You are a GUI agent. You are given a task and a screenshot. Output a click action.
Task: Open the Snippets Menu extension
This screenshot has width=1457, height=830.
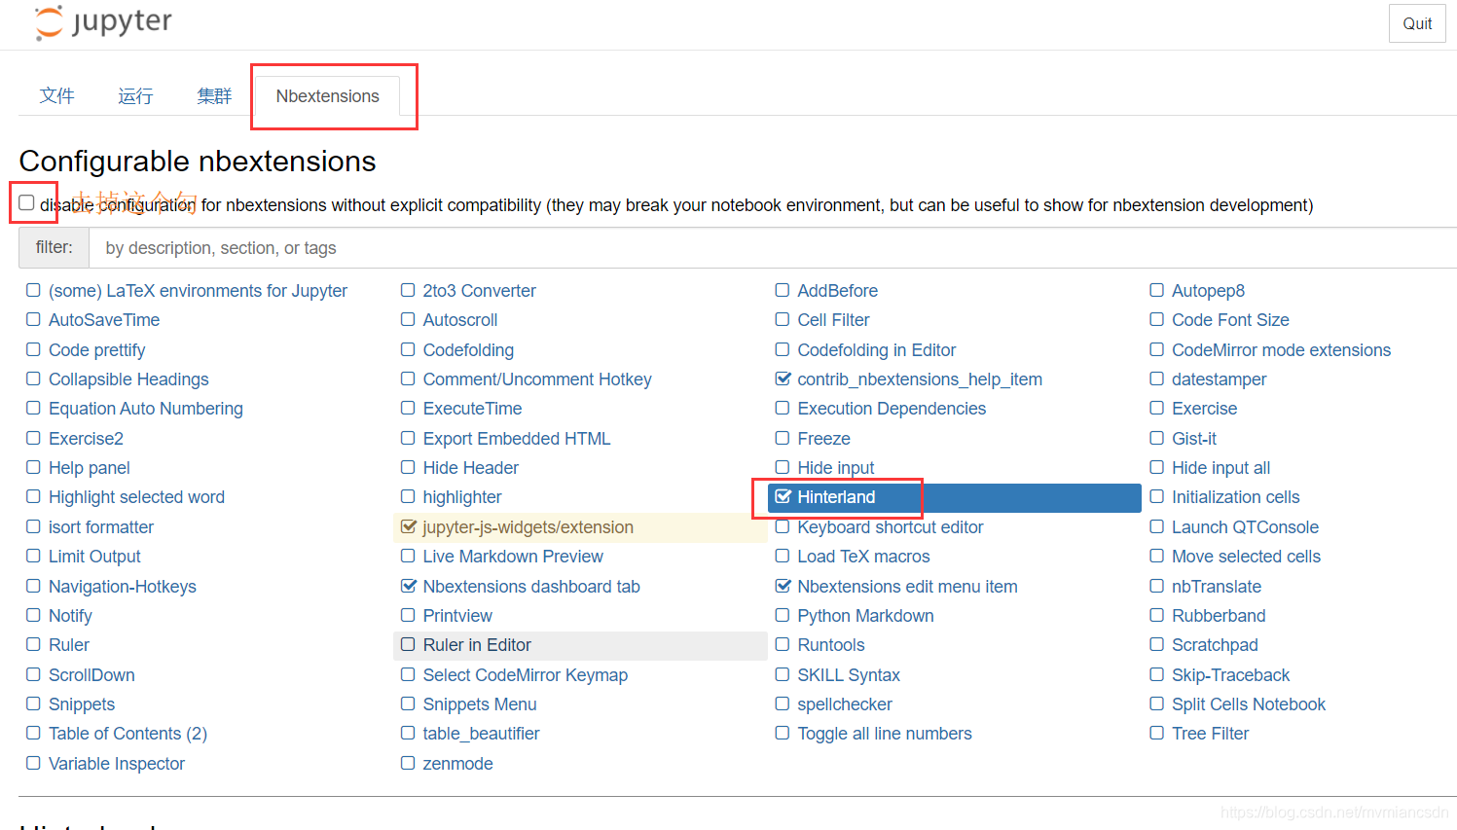point(480,704)
